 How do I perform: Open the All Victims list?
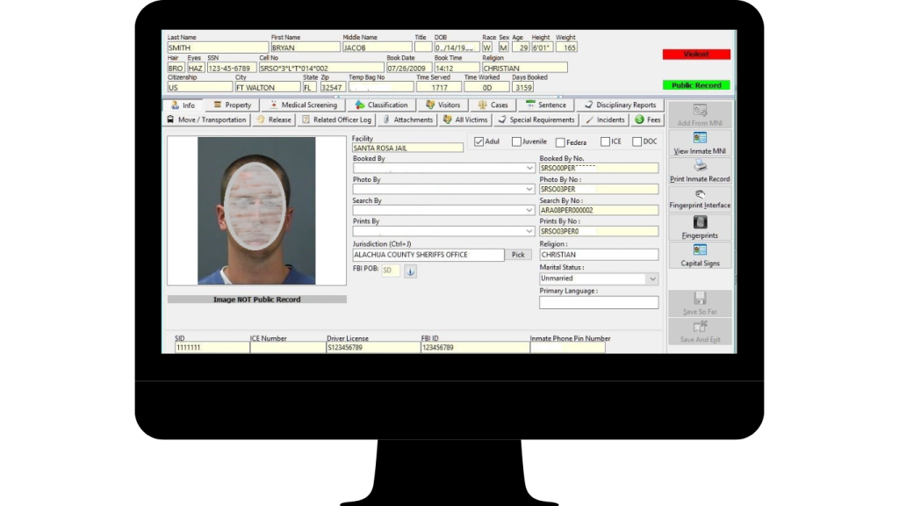point(468,120)
